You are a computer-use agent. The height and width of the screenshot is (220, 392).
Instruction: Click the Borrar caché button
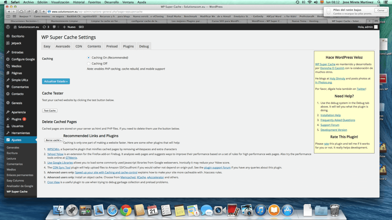coord(53,140)
